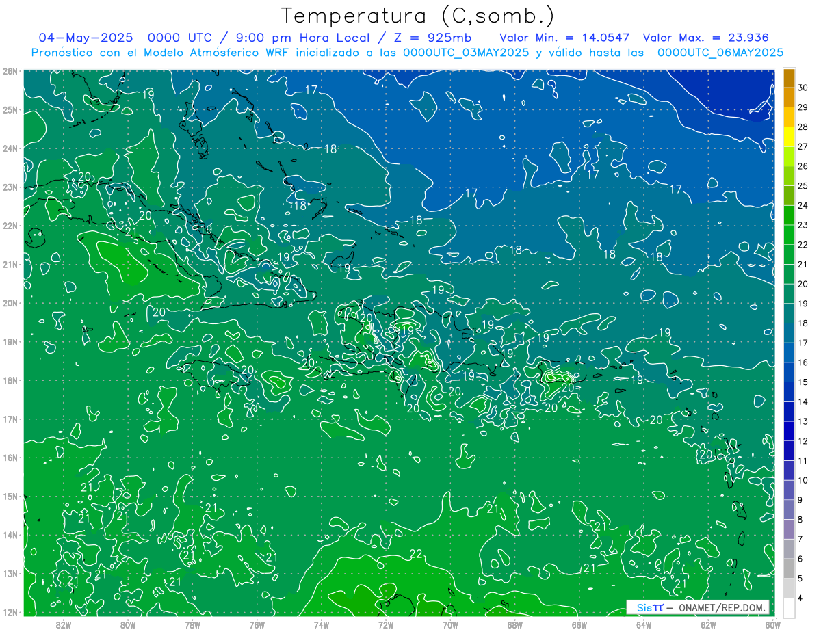This screenshot has height=634, width=821.
Task: Click the color scale label '29'
Action: pos(803,107)
